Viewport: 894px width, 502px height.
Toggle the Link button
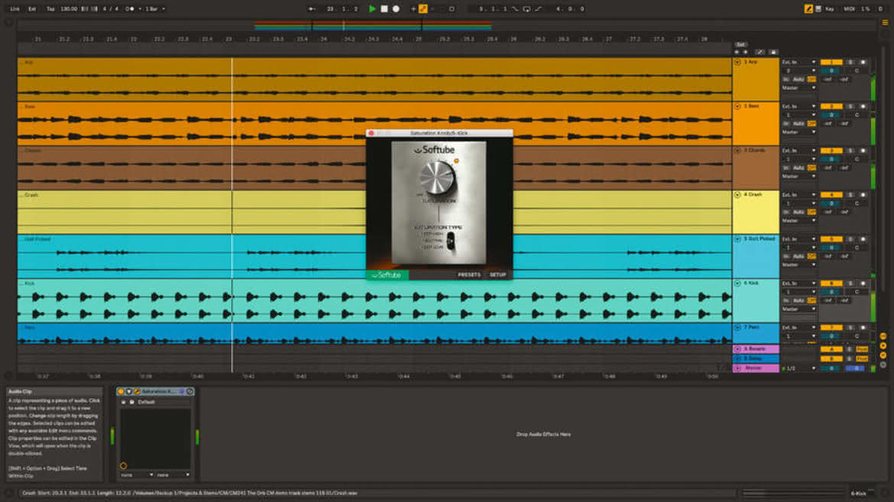[15, 8]
